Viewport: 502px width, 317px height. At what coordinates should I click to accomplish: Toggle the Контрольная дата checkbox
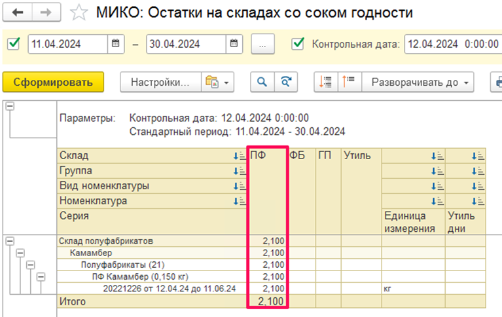coord(298,44)
